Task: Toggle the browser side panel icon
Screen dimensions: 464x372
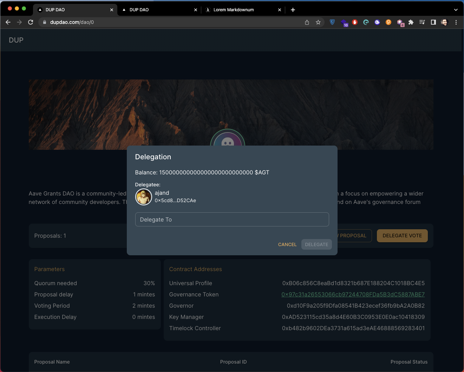Action: pyautogui.click(x=433, y=22)
